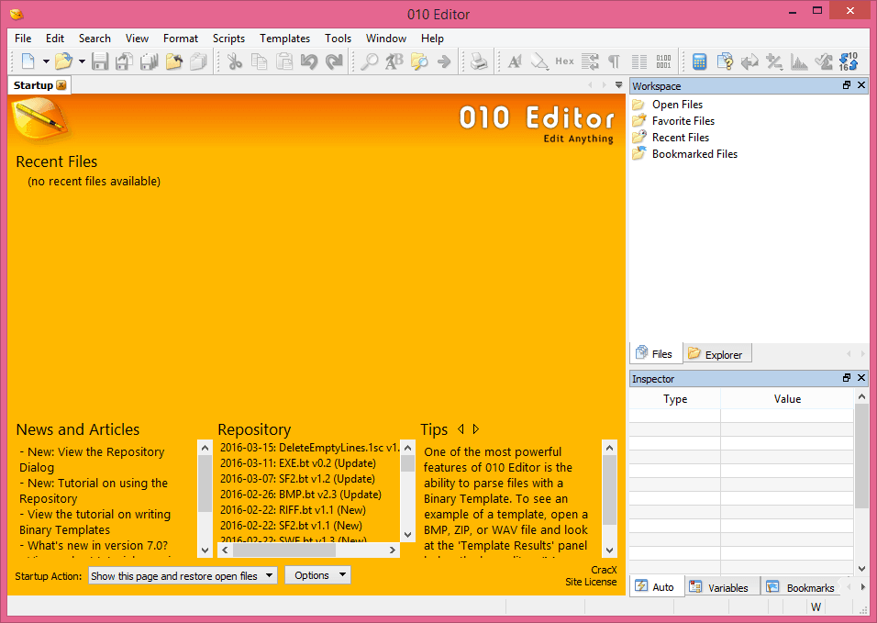Select Recent Files in Workspace panel
Image resolution: width=877 pixels, height=623 pixels.
point(671,138)
